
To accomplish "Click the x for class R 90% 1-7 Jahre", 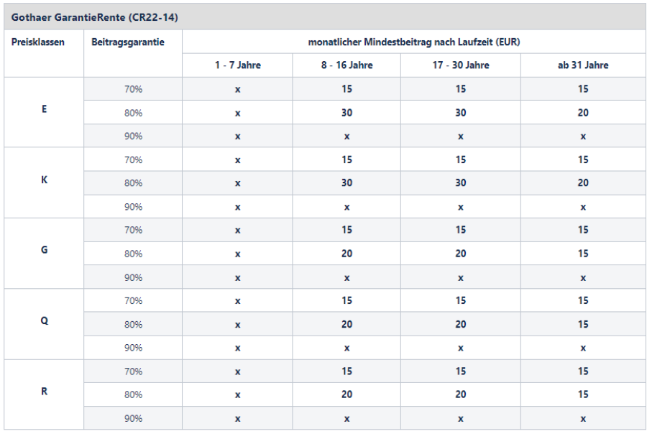I will pyautogui.click(x=238, y=419).
